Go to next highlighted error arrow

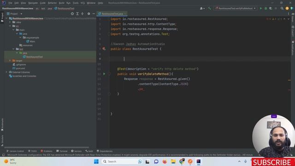[289, 19]
